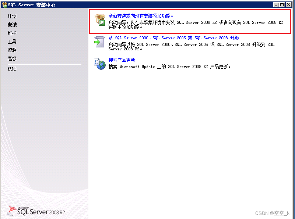Open the 工具 section
Screen dimensions: 295x219
pos(11,41)
